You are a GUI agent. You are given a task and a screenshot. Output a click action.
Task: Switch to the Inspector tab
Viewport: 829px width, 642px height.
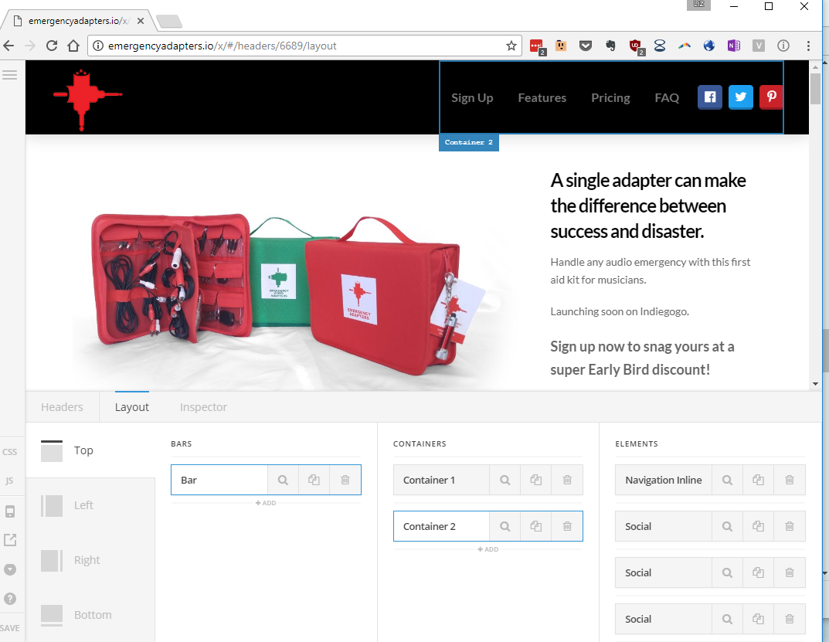click(203, 407)
